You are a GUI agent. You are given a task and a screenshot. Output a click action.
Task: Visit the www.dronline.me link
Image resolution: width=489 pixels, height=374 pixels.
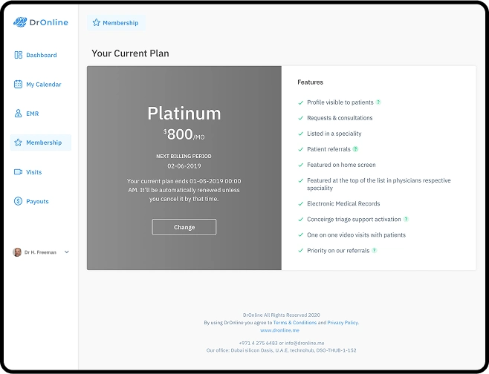(x=279, y=330)
